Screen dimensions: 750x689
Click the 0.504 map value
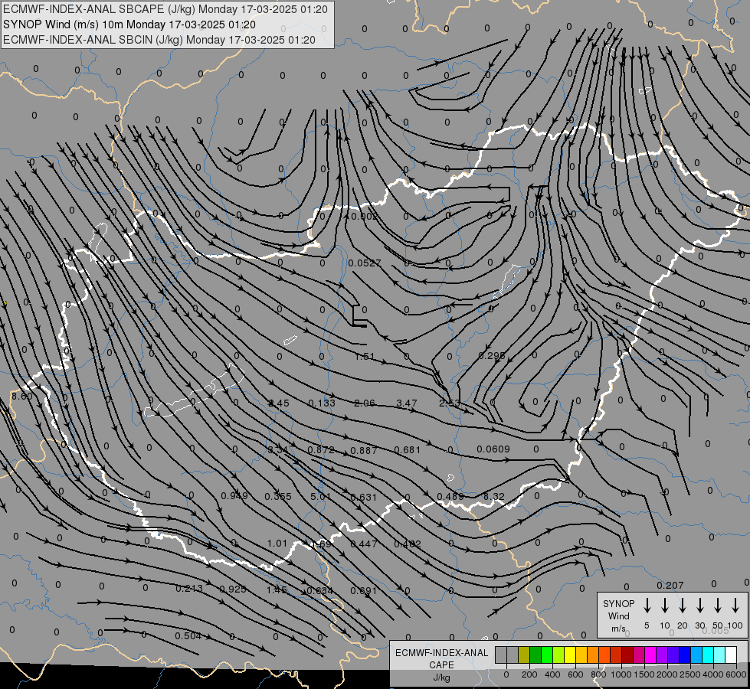tap(188, 636)
